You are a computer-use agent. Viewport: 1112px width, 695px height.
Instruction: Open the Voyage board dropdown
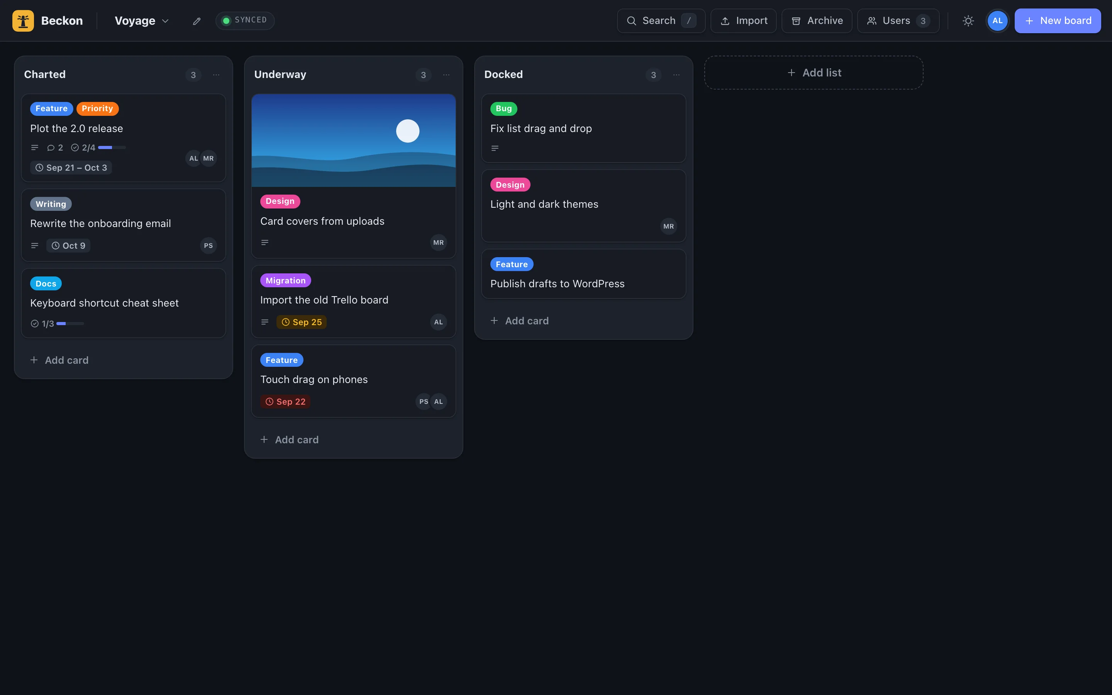[x=142, y=21]
